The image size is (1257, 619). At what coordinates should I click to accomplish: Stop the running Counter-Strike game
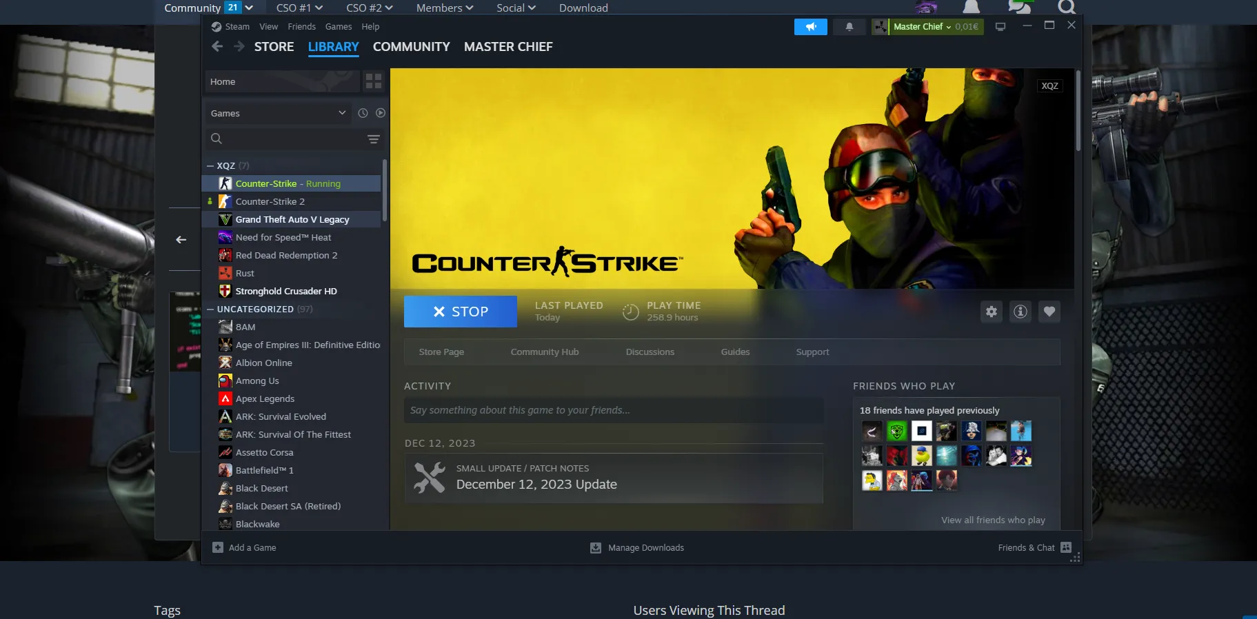tap(461, 312)
